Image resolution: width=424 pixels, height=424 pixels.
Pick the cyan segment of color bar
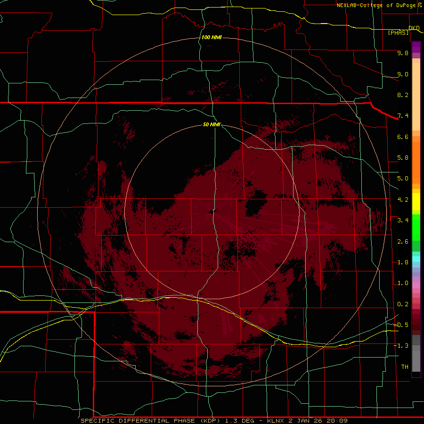pyautogui.click(x=416, y=259)
